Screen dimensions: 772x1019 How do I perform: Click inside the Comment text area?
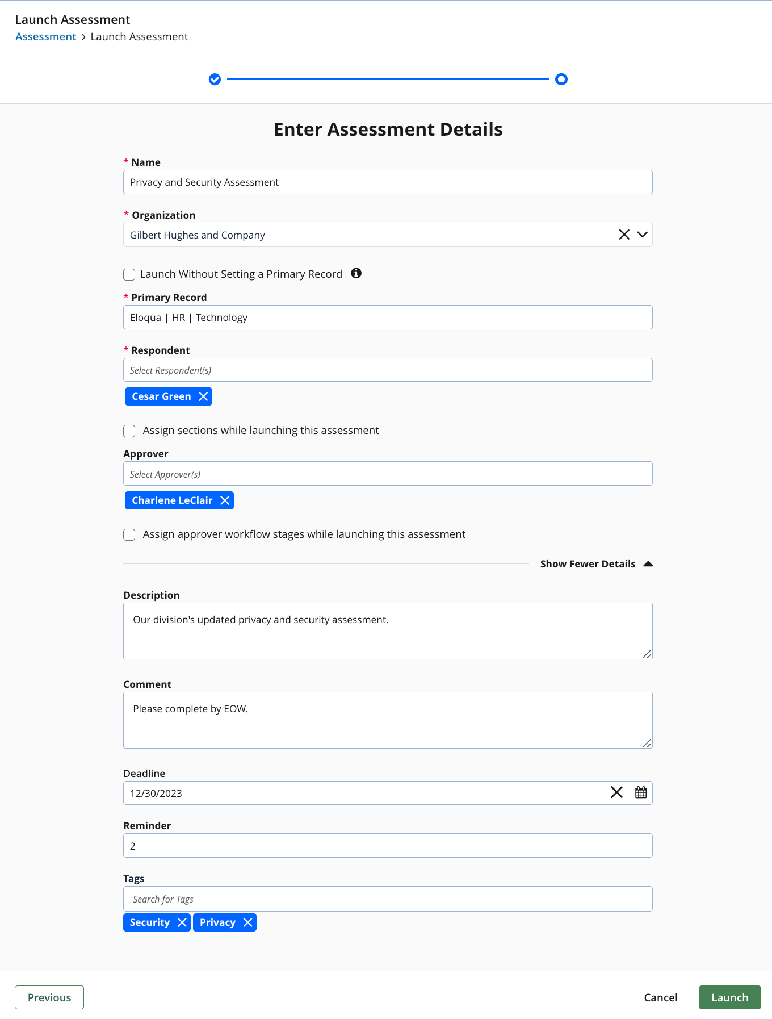click(388, 720)
